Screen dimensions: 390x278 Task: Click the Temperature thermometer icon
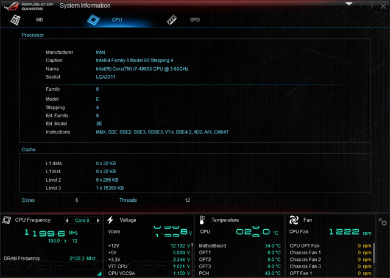tap(202, 220)
